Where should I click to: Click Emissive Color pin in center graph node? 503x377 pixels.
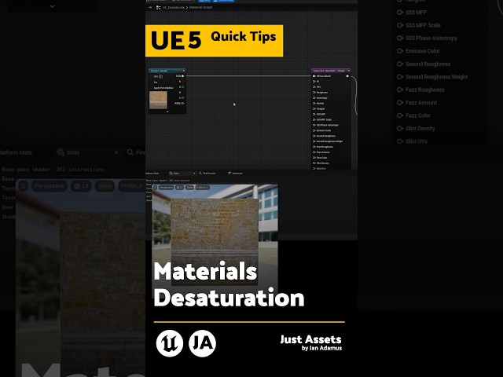coord(314,130)
